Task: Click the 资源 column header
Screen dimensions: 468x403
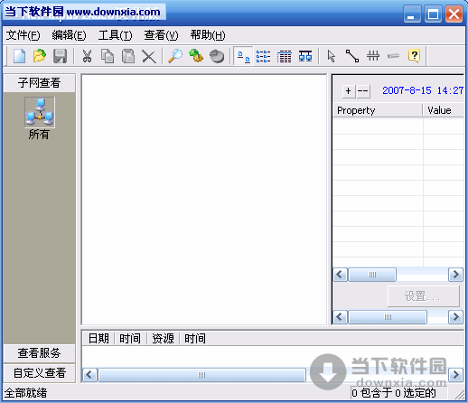Action: 163,339
